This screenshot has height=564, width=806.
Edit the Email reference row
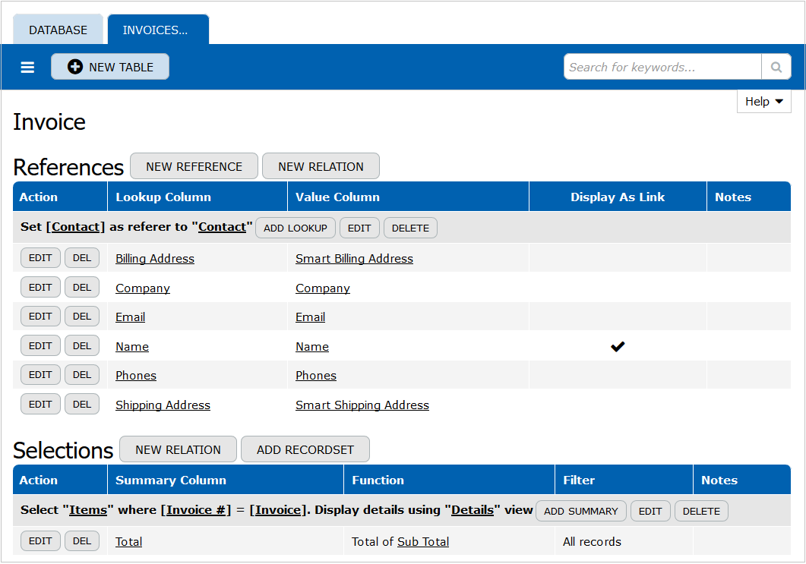(x=40, y=317)
